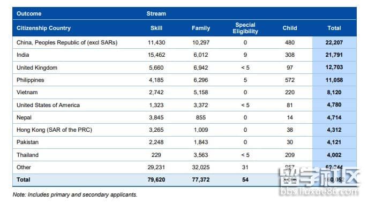This screenshot has width=368, height=203.
Task: Select the Skill column header
Action: (156, 28)
